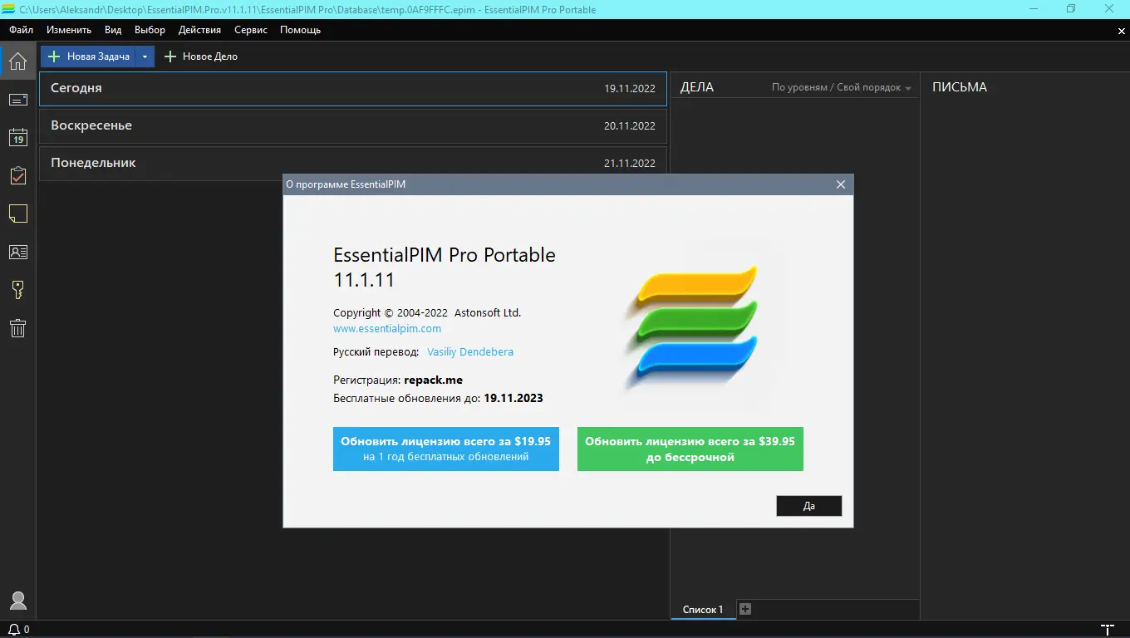Open the По уровням / Свой порядок sort dropdown

(x=841, y=87)
